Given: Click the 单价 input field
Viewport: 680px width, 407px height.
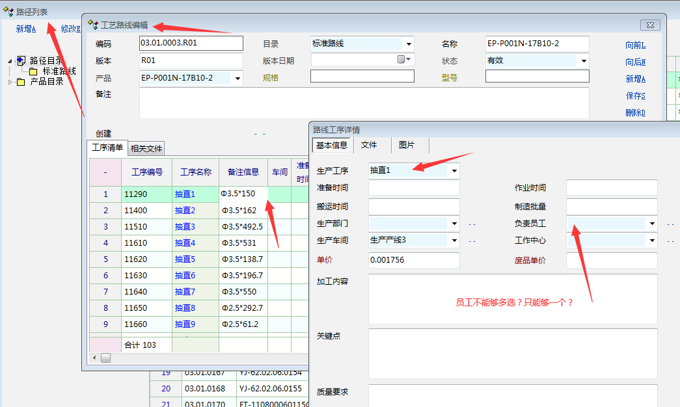Looking at the screenshot, I should pyautogui.click(x=413, y=260).
